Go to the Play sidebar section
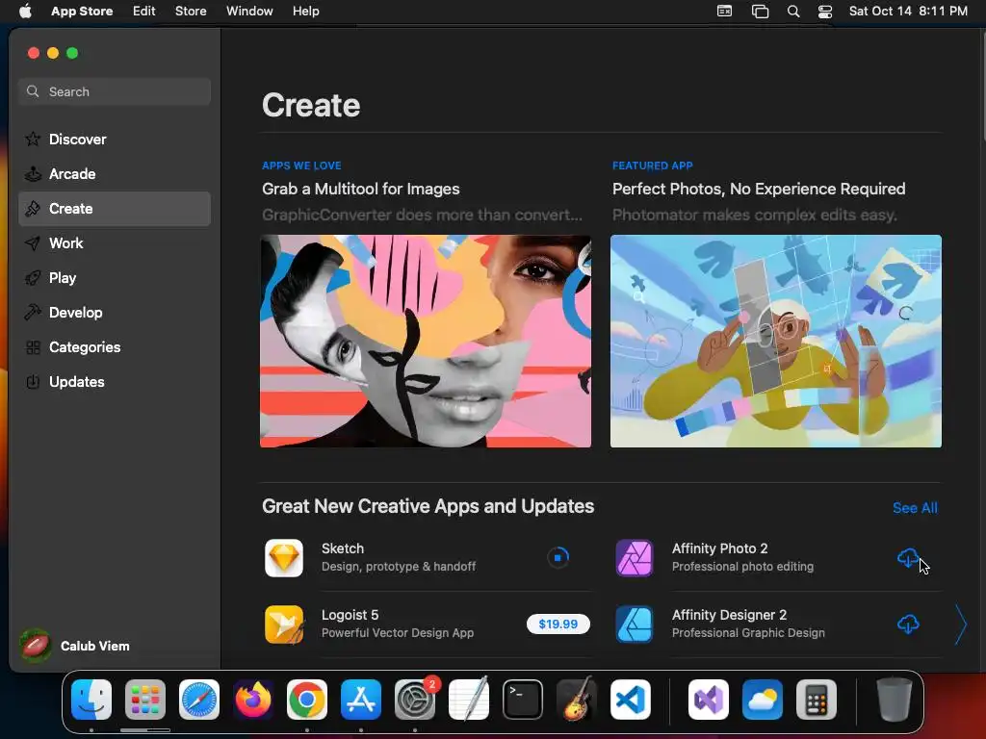 115,278
